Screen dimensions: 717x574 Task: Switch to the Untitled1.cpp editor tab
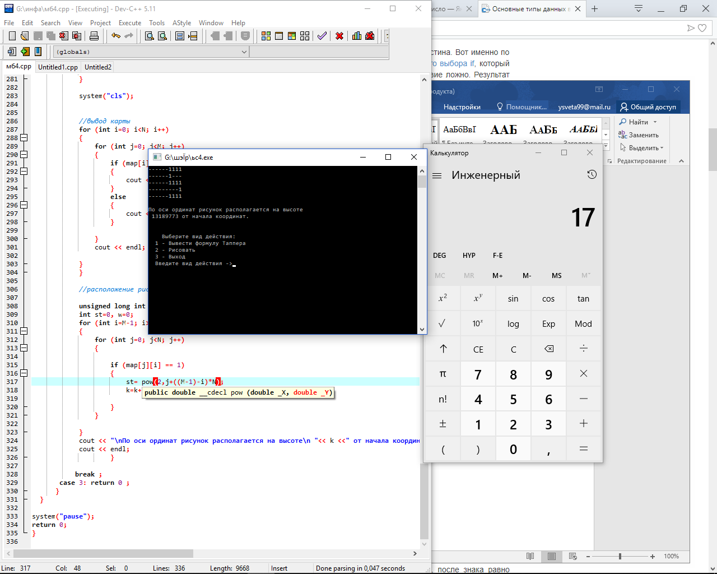[x=58, y=67]
